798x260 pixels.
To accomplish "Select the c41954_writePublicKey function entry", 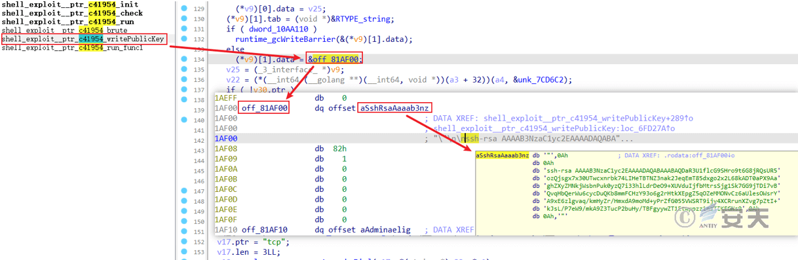I will click(x=83, y=39).
